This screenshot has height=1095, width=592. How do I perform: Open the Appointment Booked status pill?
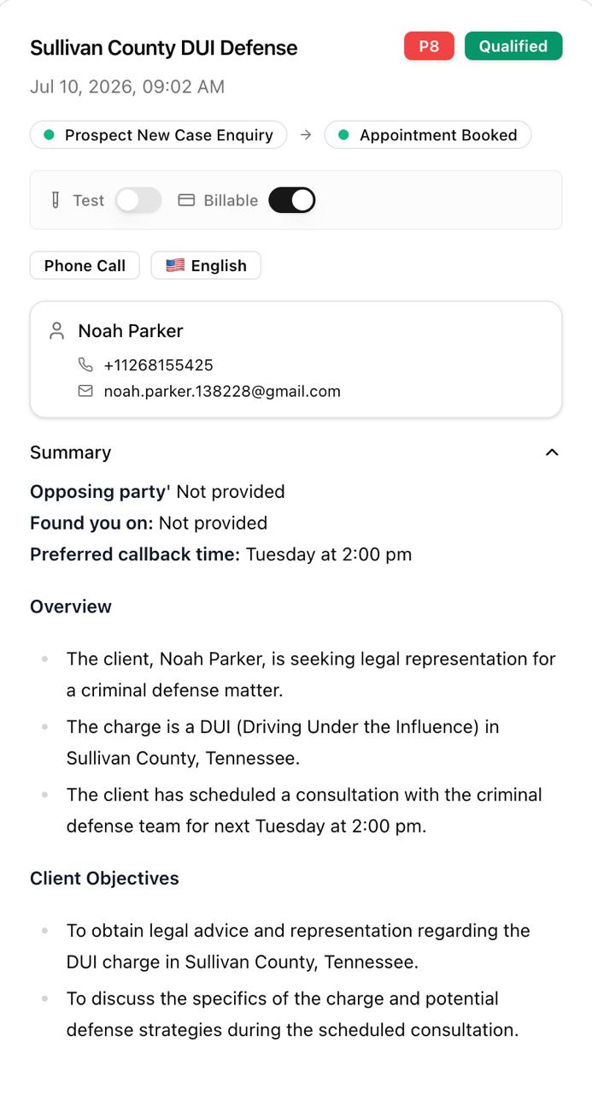(x=427, y=135)
